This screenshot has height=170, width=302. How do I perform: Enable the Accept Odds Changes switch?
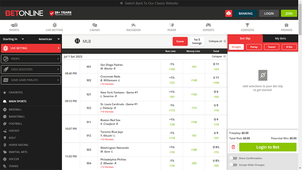click(x=233, y=165)
